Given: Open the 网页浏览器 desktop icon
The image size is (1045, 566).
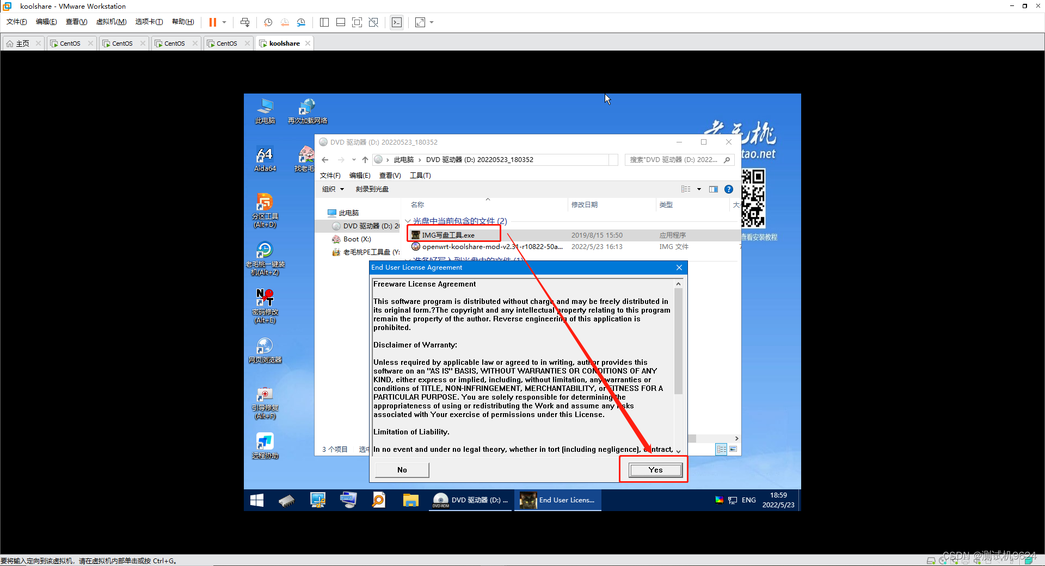Looking at the screenshot, I should click(x=265, y=351).
